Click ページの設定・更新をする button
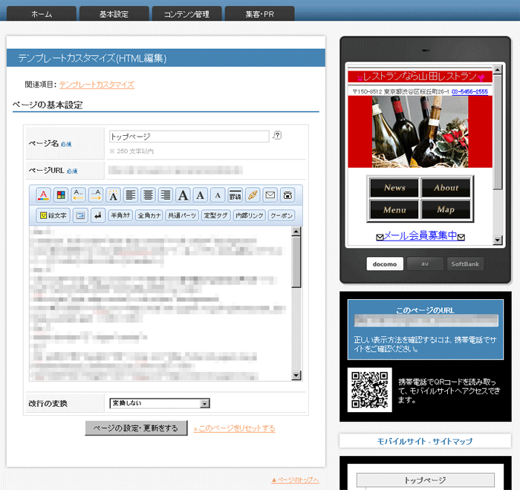This screenshot has width=520, height=490. [x=136, y=428]
